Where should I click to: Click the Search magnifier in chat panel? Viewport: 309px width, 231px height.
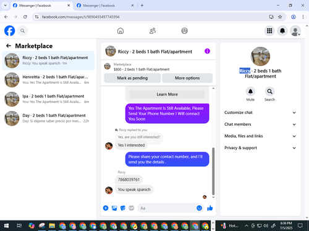[269, 91]
